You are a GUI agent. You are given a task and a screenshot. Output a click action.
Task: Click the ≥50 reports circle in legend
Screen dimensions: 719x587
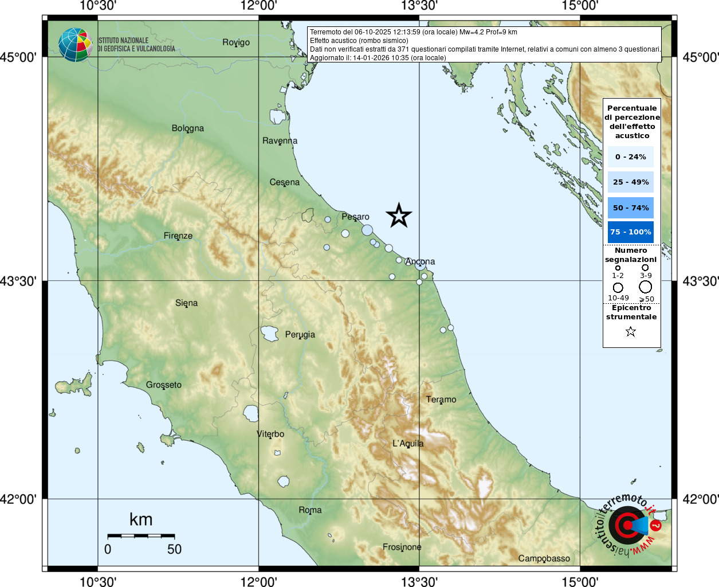(x=646, y=287)
